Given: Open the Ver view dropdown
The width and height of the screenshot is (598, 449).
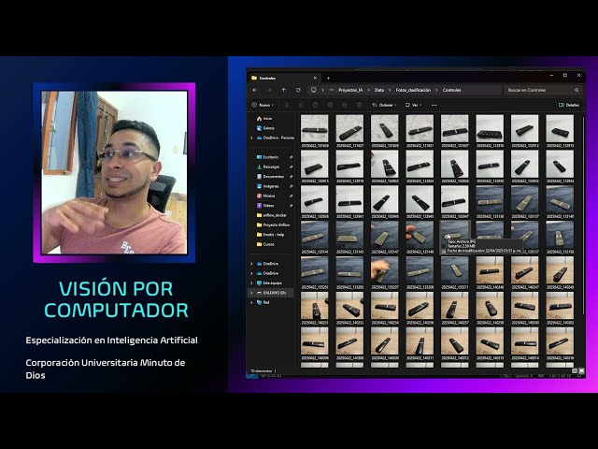Looking at the screenshot, I should (412, 105).
